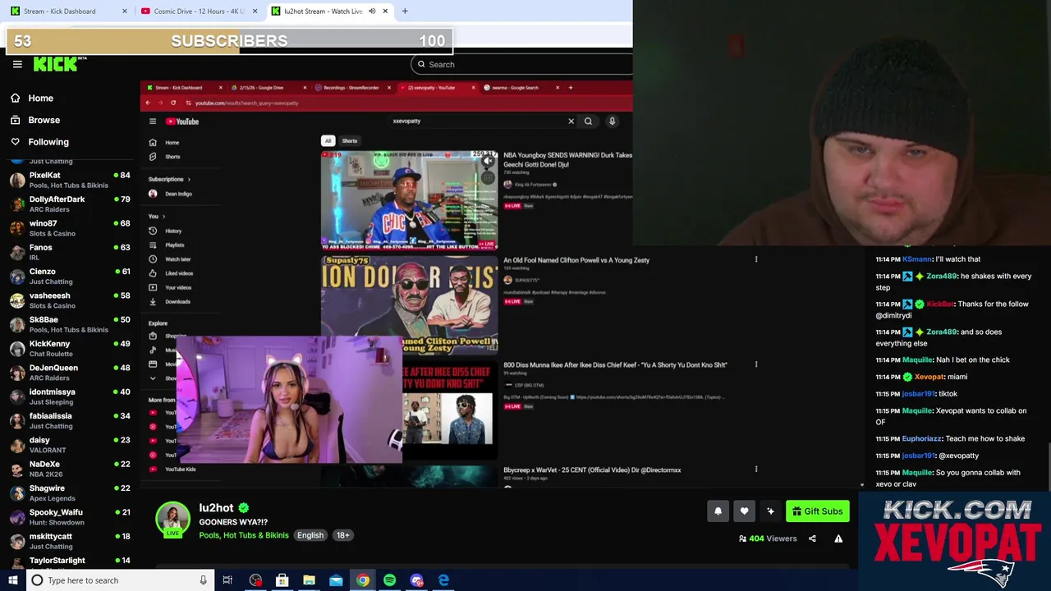
Task: Open mskittycatt channel in sidebar
Action: (x=70, y=541)
